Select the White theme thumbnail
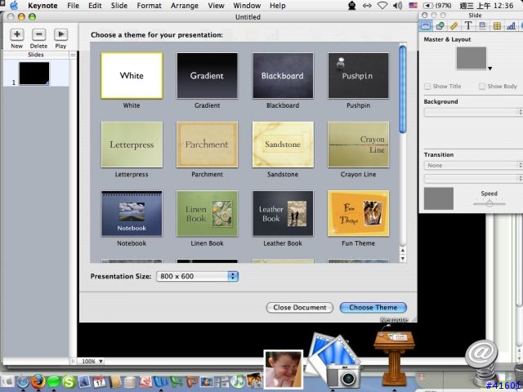This screenshot has width=523, height=392. [132, 76]
